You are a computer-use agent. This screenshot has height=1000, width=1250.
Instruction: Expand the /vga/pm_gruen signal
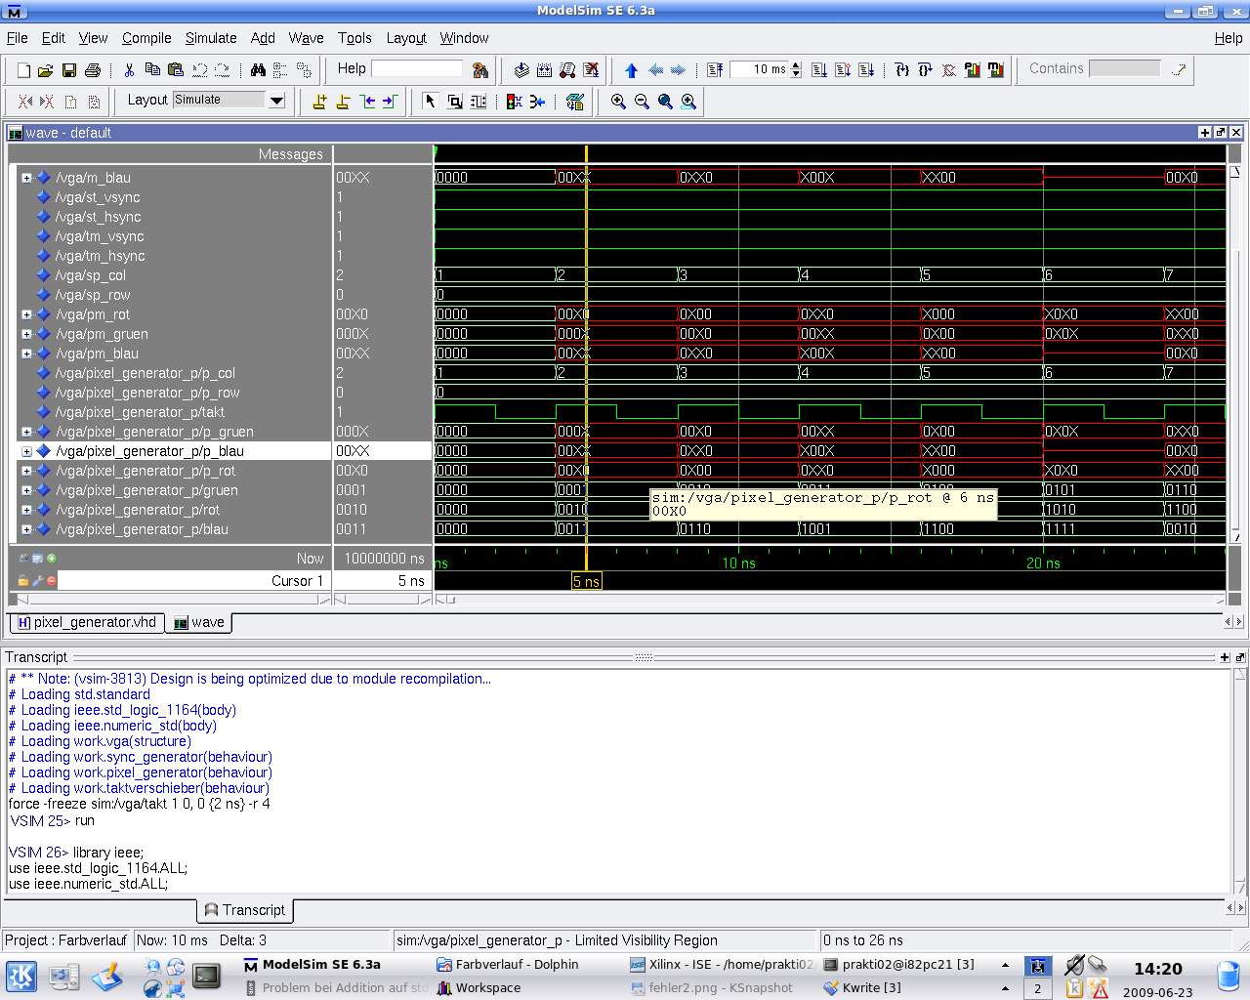pos(26,334)
